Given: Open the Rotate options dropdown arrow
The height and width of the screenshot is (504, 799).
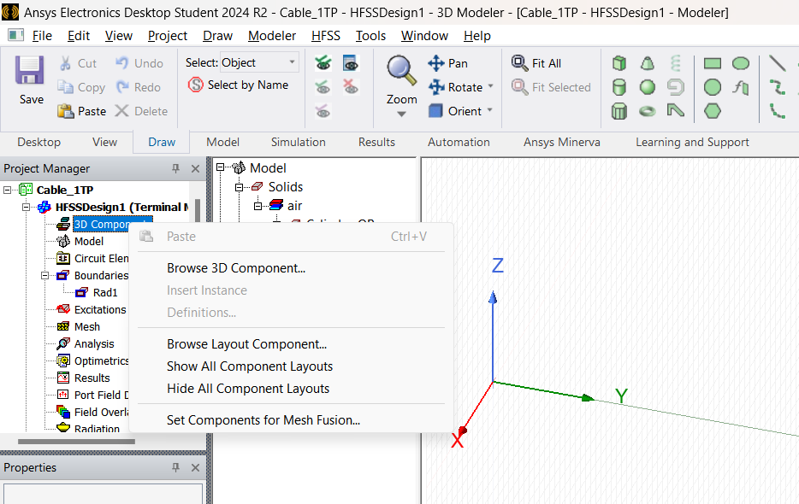Looking at the screenshot, I should point(491,86).
